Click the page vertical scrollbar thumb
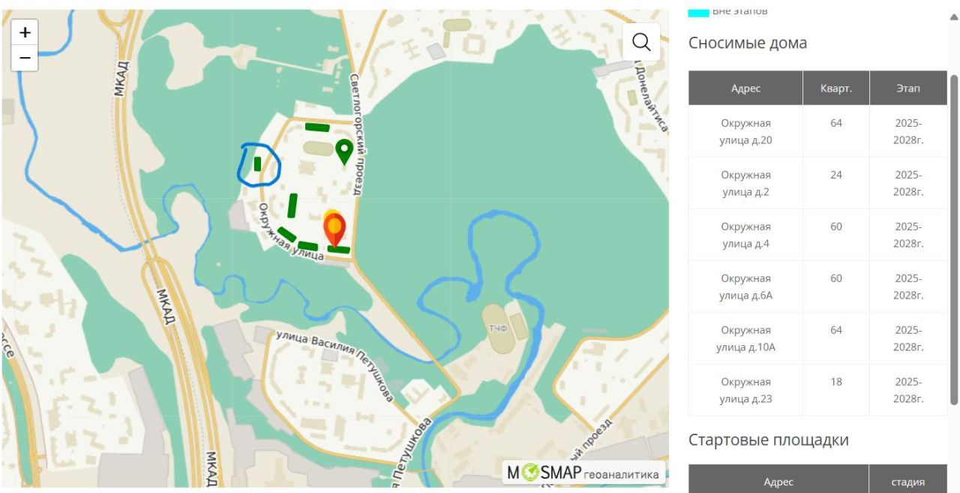Image resolution: width=960 pixels, height=493 pixels. 953,239
